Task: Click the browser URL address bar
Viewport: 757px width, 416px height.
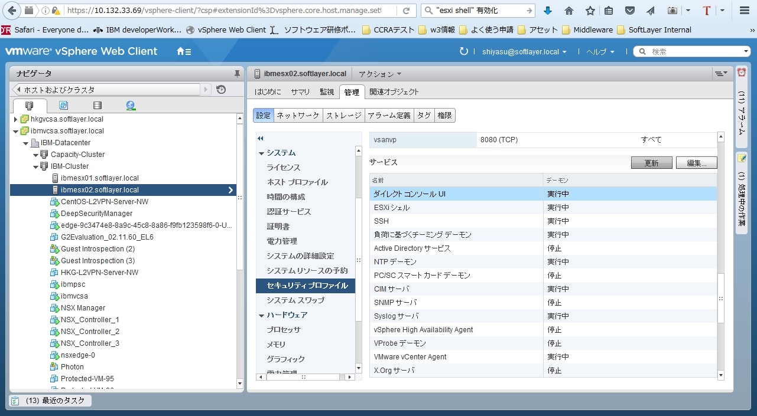Action: pyautogui.click(x=223, y=11)
